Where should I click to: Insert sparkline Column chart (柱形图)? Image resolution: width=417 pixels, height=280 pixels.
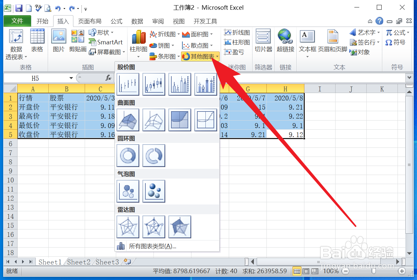tap(237, 42)
